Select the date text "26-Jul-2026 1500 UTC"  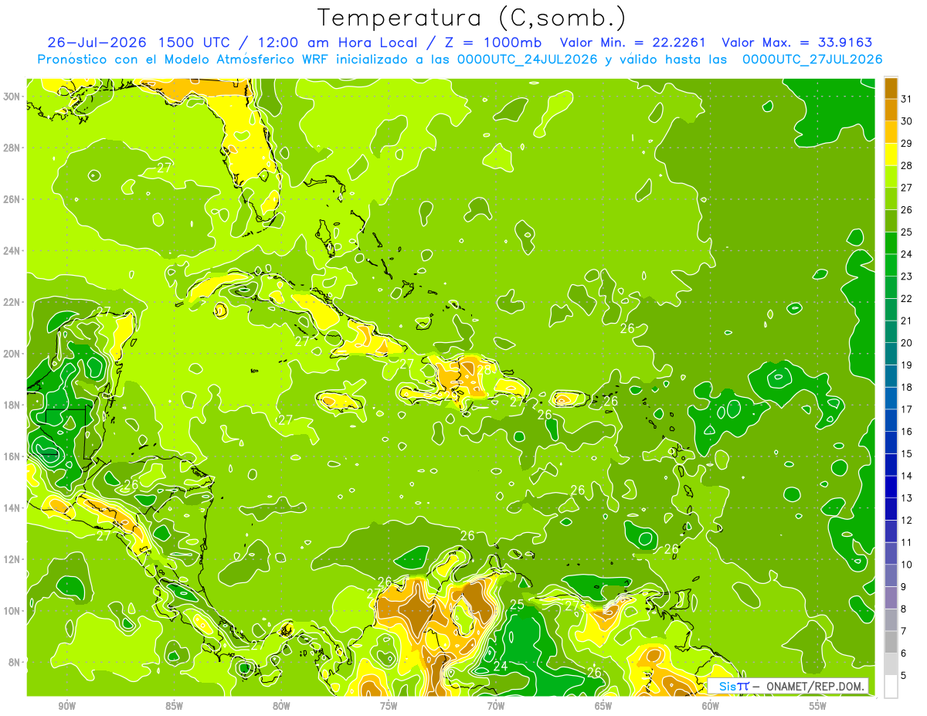point(138,42)
